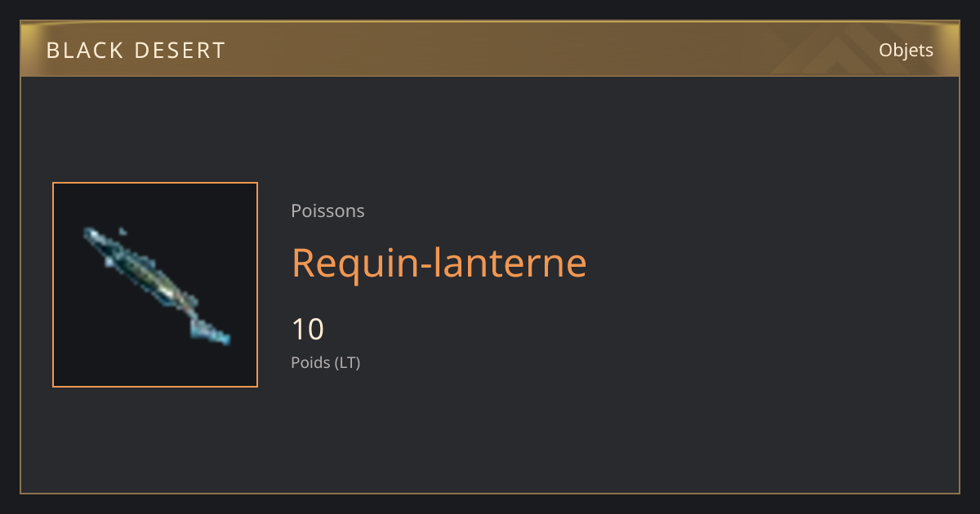Click the Poids (LT) label

pos(326,362)
